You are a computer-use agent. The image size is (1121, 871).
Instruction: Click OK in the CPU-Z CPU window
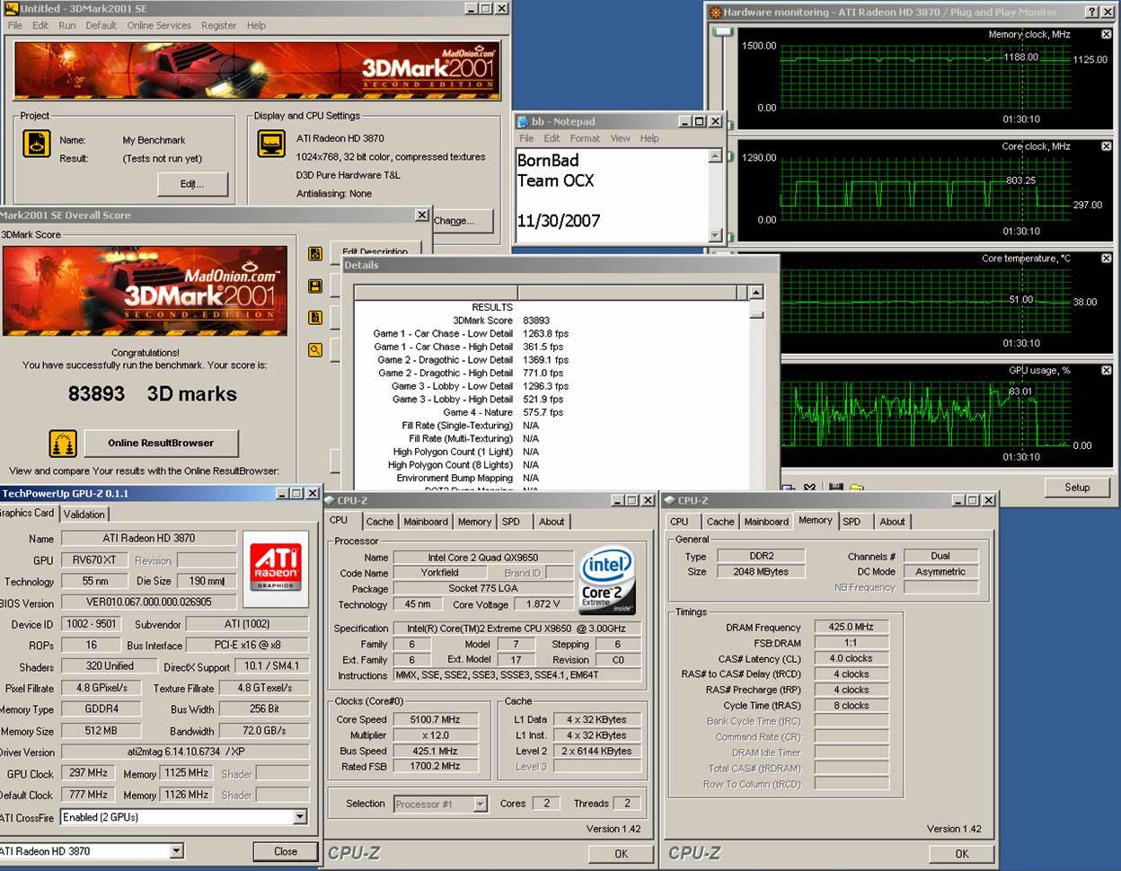tap(622, 854)
